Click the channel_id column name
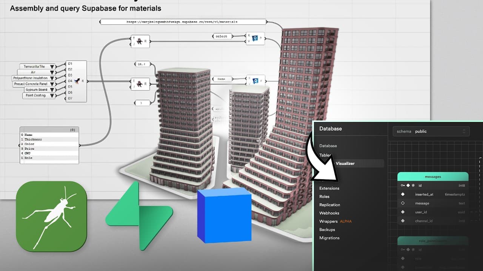The image size is (483, 271). pyautogui.click(x=424, y=221)
